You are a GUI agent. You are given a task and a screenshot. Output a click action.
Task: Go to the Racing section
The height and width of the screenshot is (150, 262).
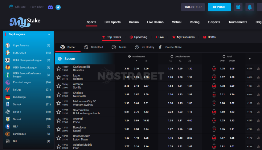(194, 22)
